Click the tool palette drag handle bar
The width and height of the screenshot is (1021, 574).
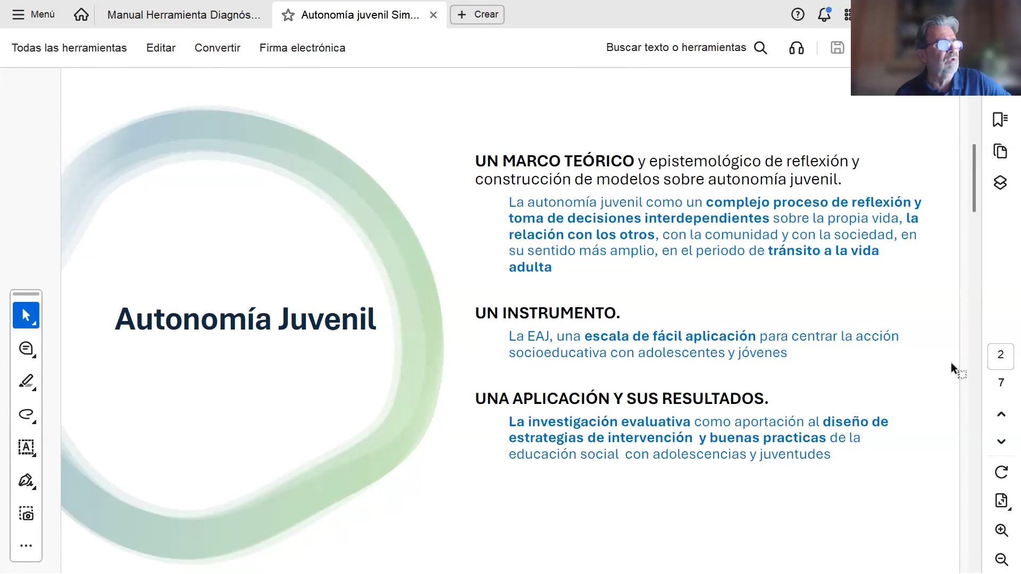tap(26, 294)
